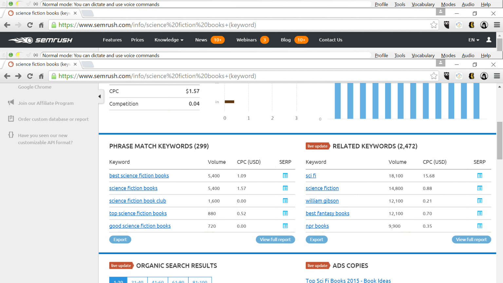
Task: Open SERP snapshot for best fantasy books
Action: 480,213
